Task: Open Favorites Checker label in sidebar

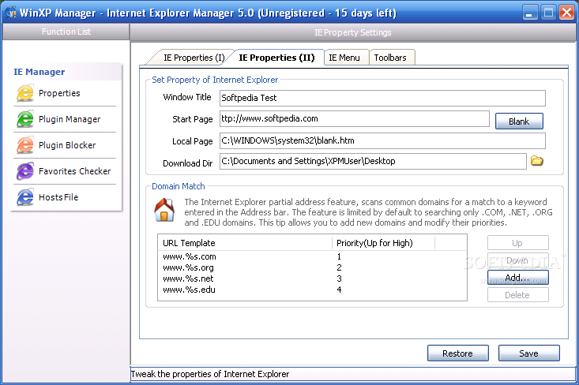Action: (x=74, y=171)
